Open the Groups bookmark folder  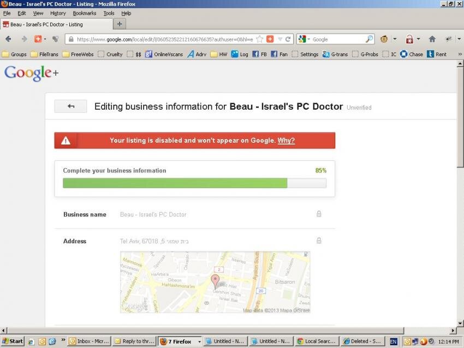click(x=14, y=55)
